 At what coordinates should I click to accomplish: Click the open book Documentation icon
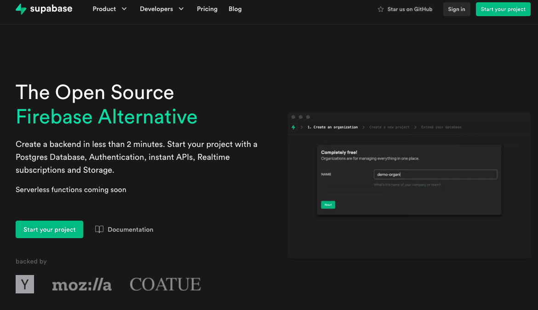99,229
